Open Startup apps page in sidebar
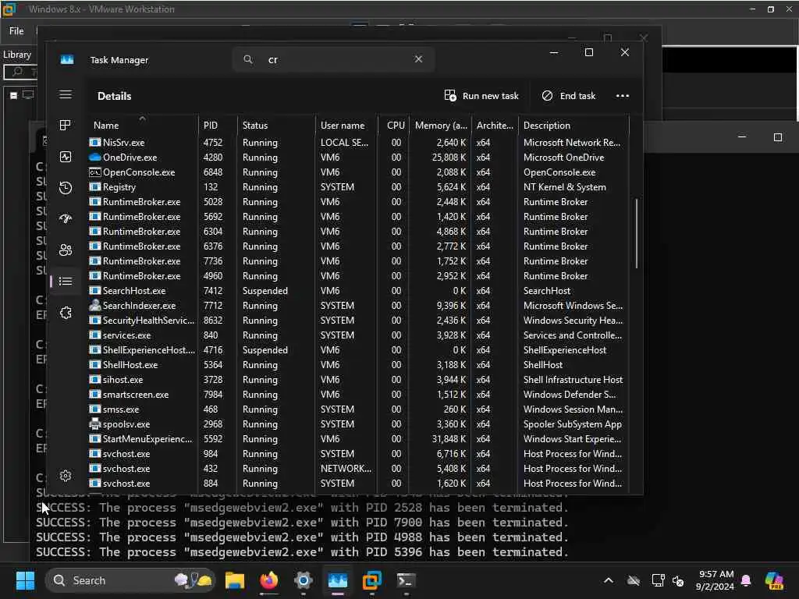 click(x=66, y=219)
